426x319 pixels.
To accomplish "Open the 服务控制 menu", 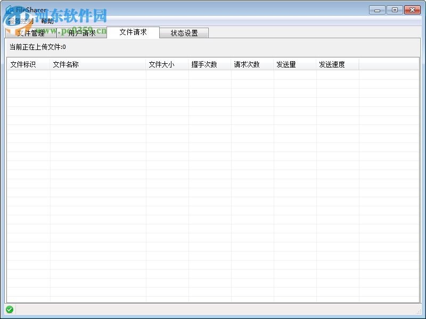I will (19, 22).
